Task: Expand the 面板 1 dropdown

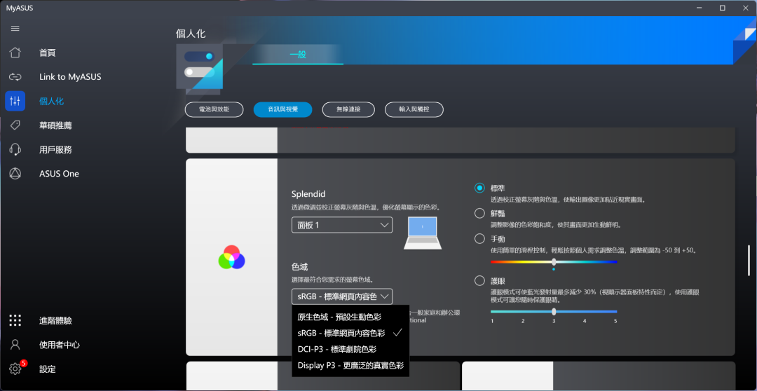Action: coord(341,225)
